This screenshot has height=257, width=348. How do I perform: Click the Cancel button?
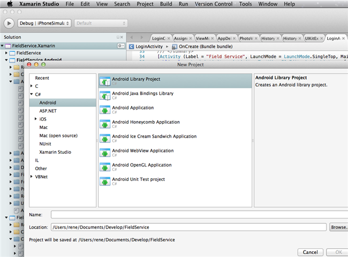point(311,252)
